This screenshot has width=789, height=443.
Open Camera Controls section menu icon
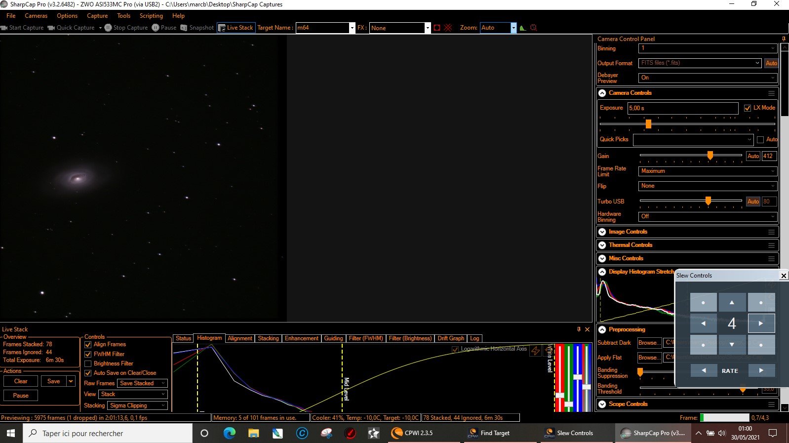coord(771,93)
